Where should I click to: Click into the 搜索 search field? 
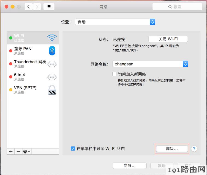[177, 7]
